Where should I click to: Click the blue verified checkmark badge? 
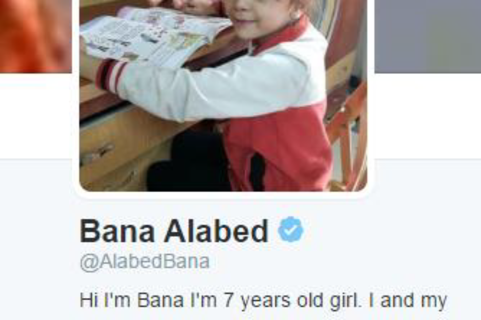tap(291, 230)
